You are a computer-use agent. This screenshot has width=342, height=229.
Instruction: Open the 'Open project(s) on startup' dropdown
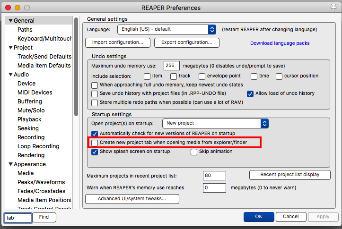click(215, 123)
